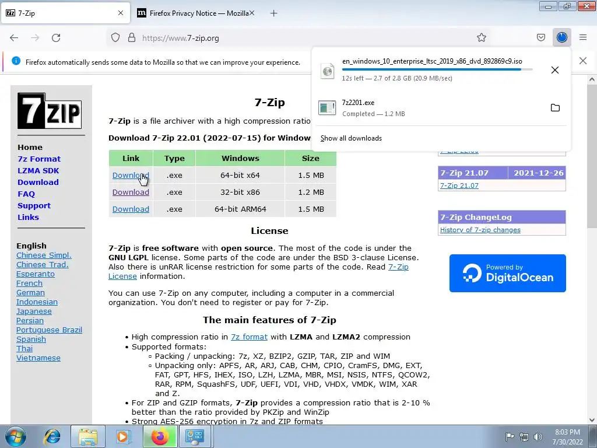Click the page vertical scrollbar thumb

(x=592, y=156)
